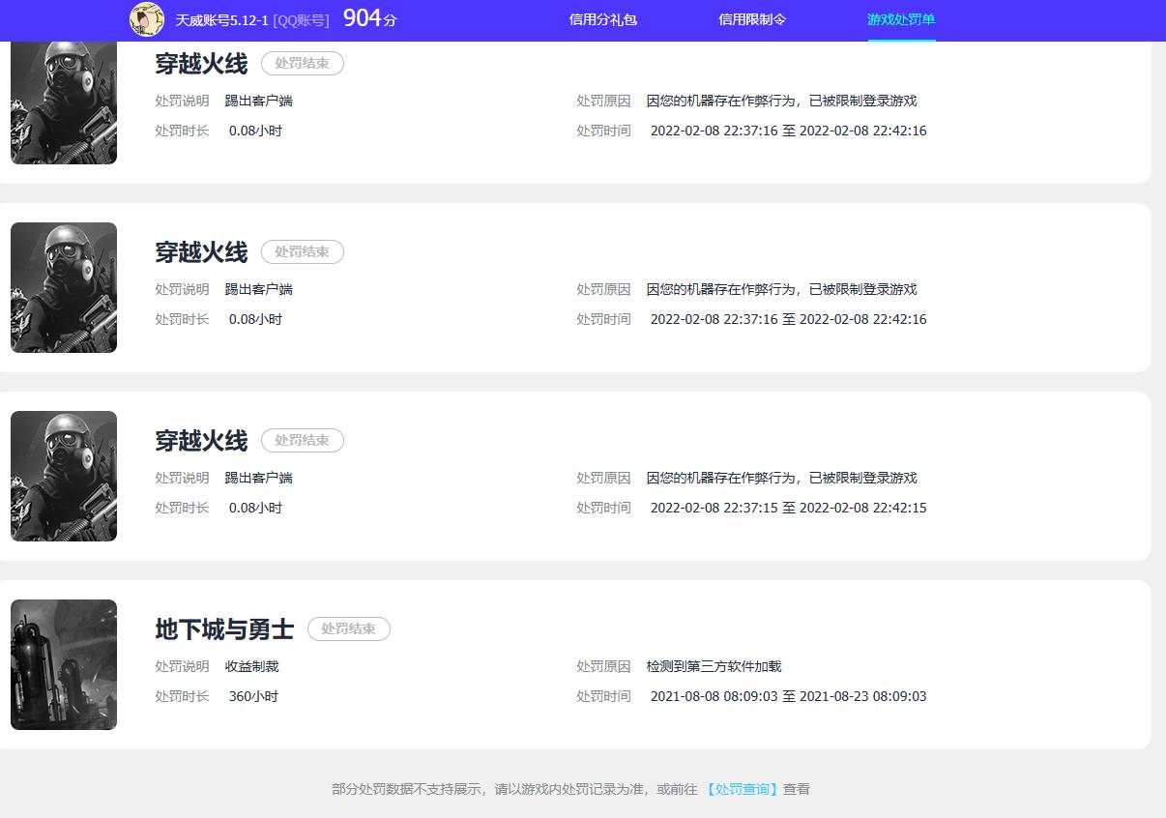1166x818 pixels.
Task: Open the 信用分礼包 tab
Action: pyautogui.click(x=603, y=19)
